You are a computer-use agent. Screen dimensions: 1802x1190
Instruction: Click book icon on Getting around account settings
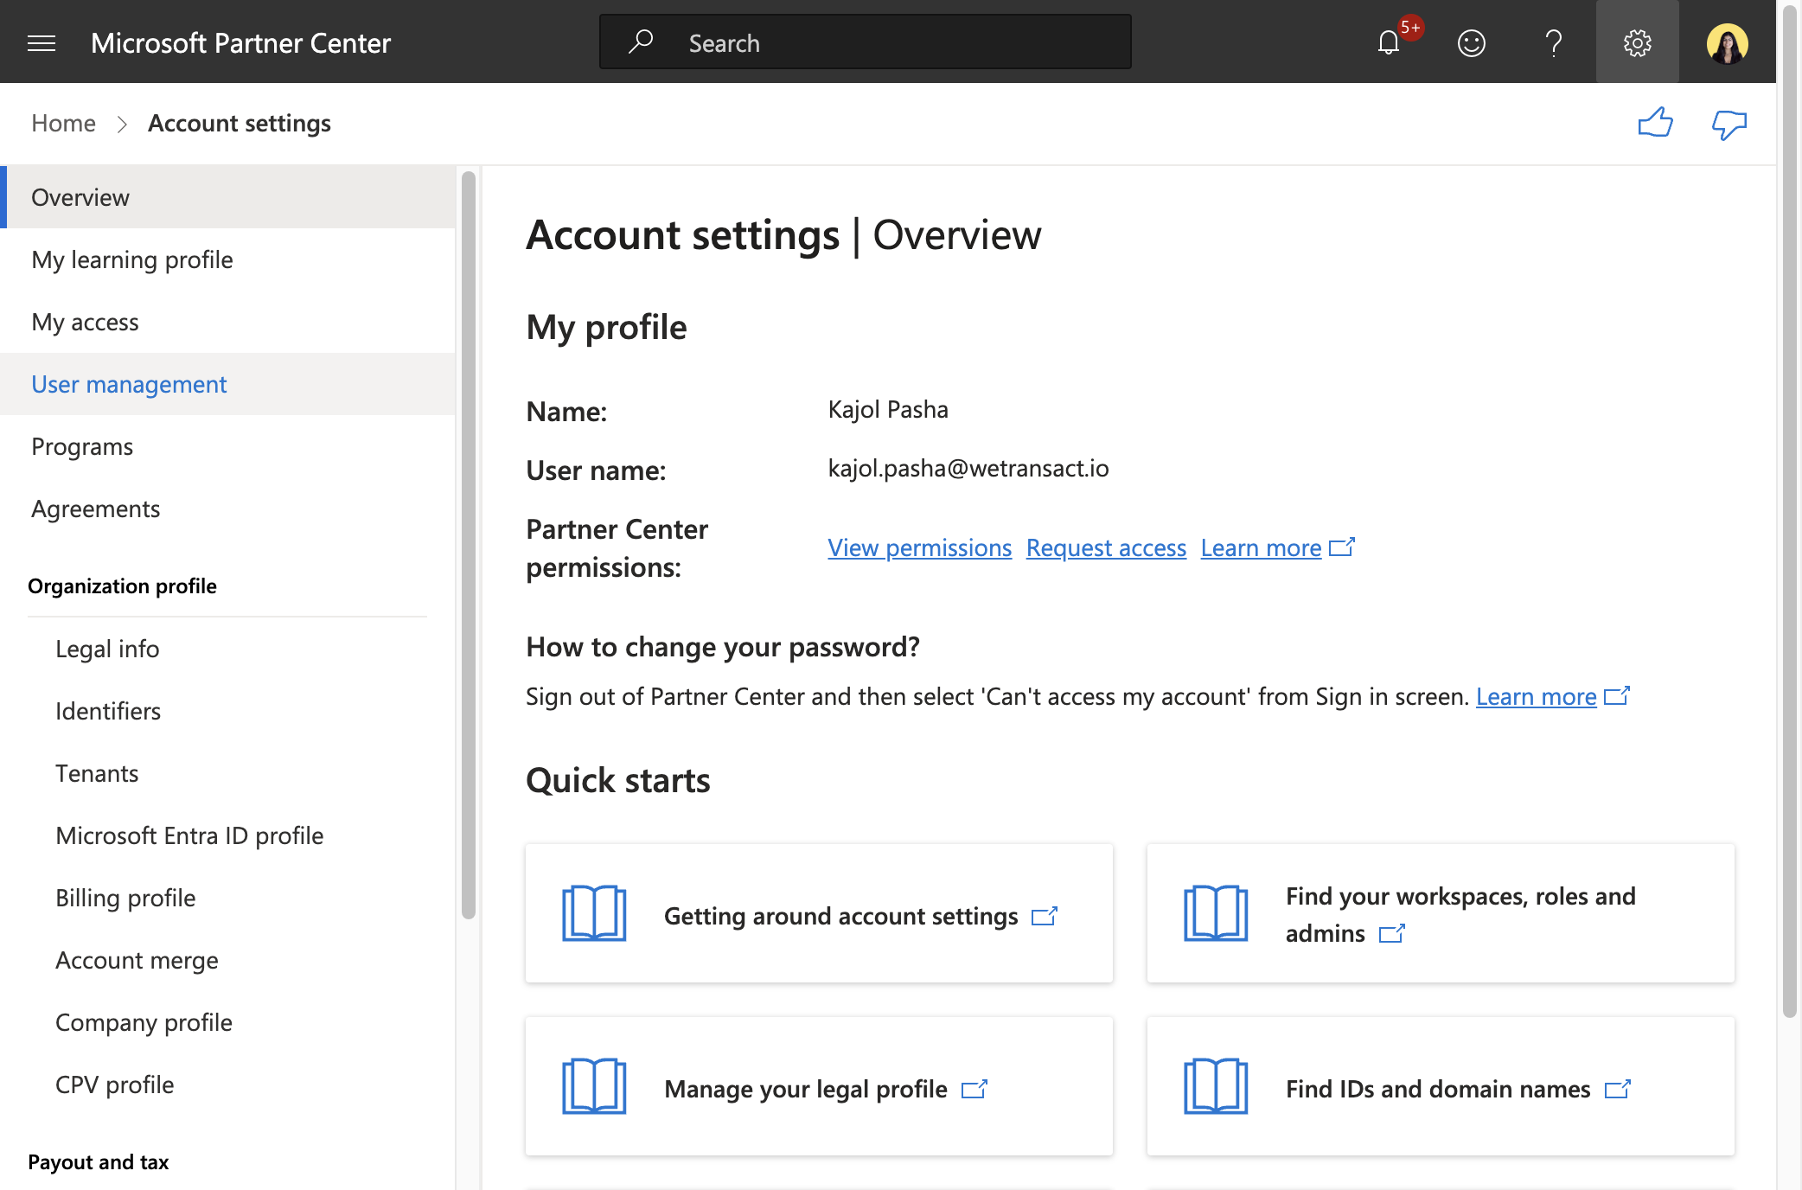click(594, 913)
